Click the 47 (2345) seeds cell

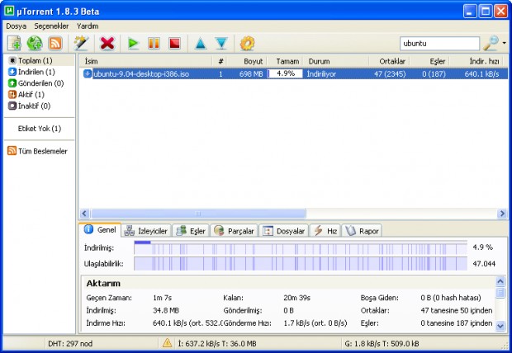pyautogui.click(x=390, y=74)
